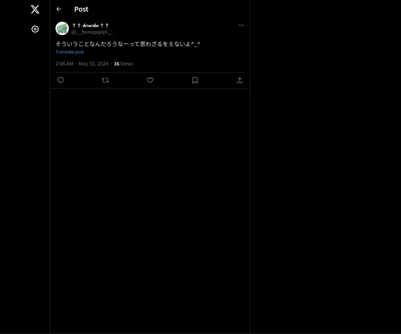
Task: Go back using the left arrow
Action: pyautogui.click(x=59, y=9)
